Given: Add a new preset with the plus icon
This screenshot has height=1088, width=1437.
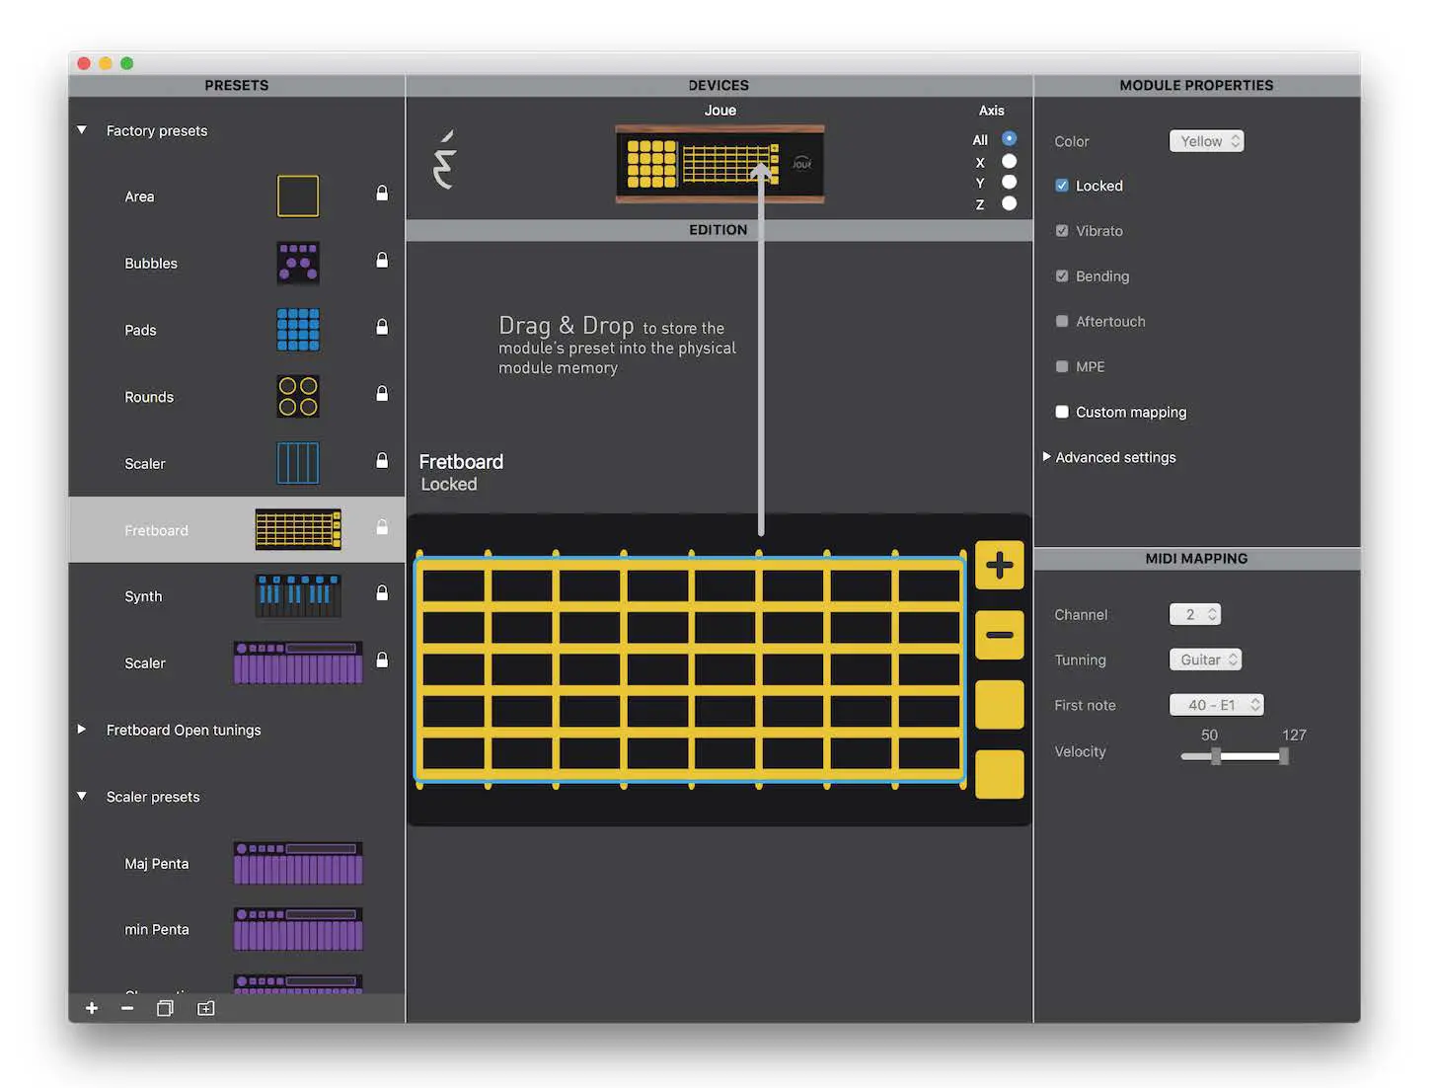Looking at the screenshot, I should pos(91,1008).
